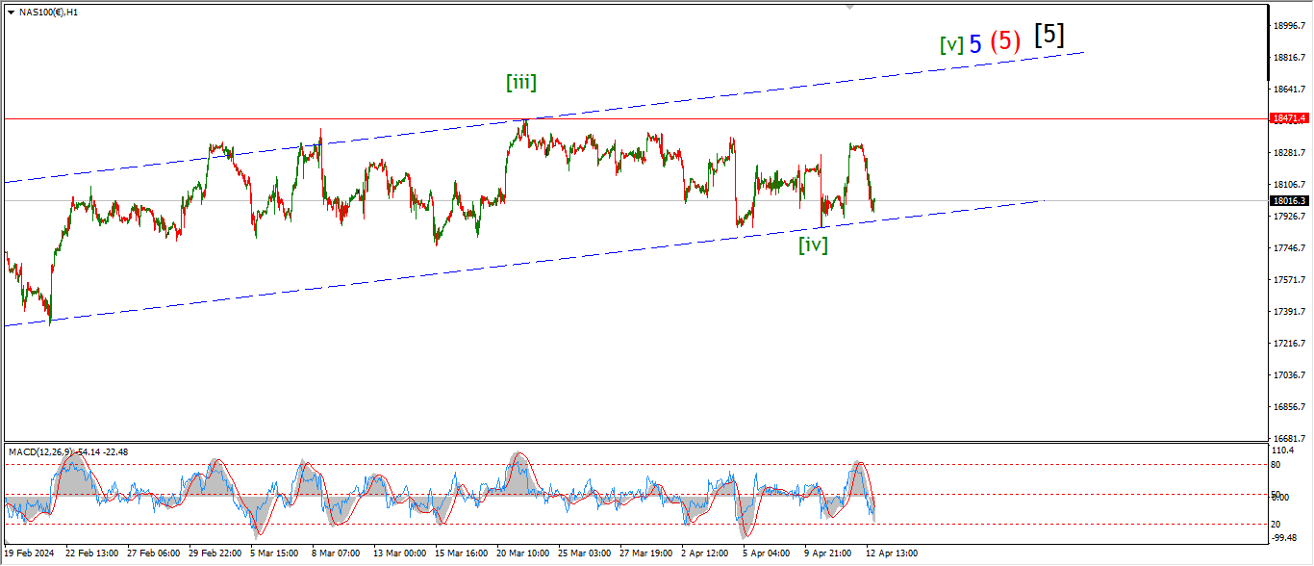Select the green [v] wave label
Viewport: 1314px width, 566px height.
[x=951, y=44]
